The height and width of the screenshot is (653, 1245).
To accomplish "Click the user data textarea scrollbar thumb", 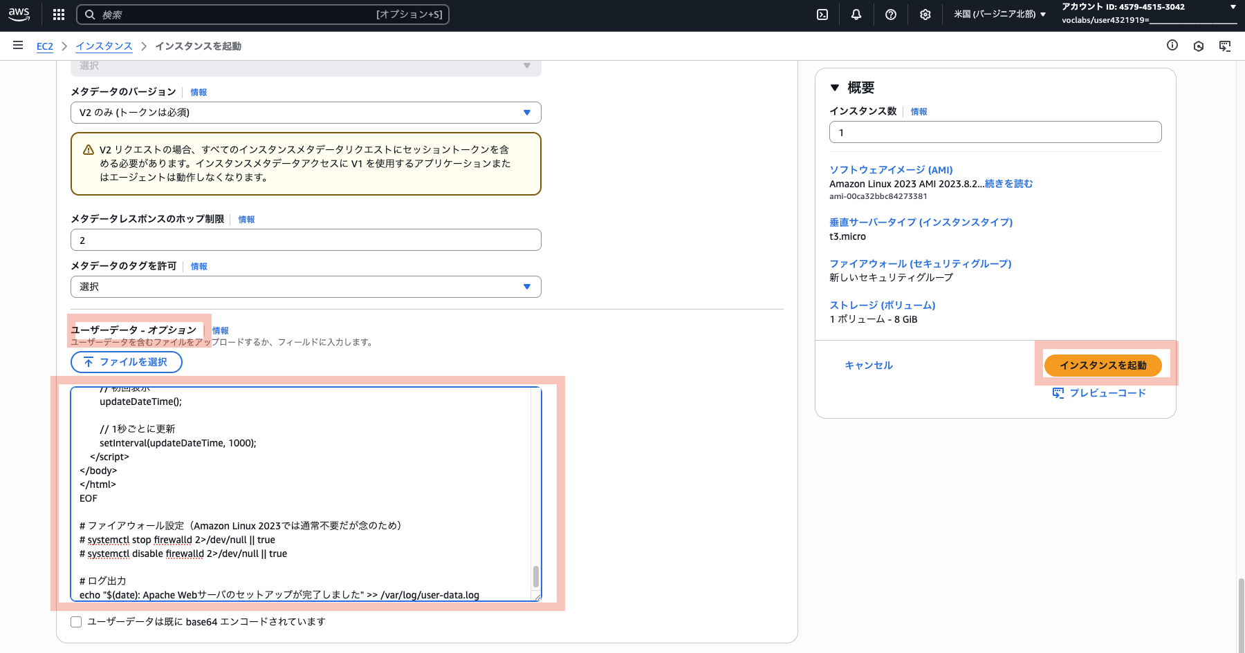I will coord(535,576).
